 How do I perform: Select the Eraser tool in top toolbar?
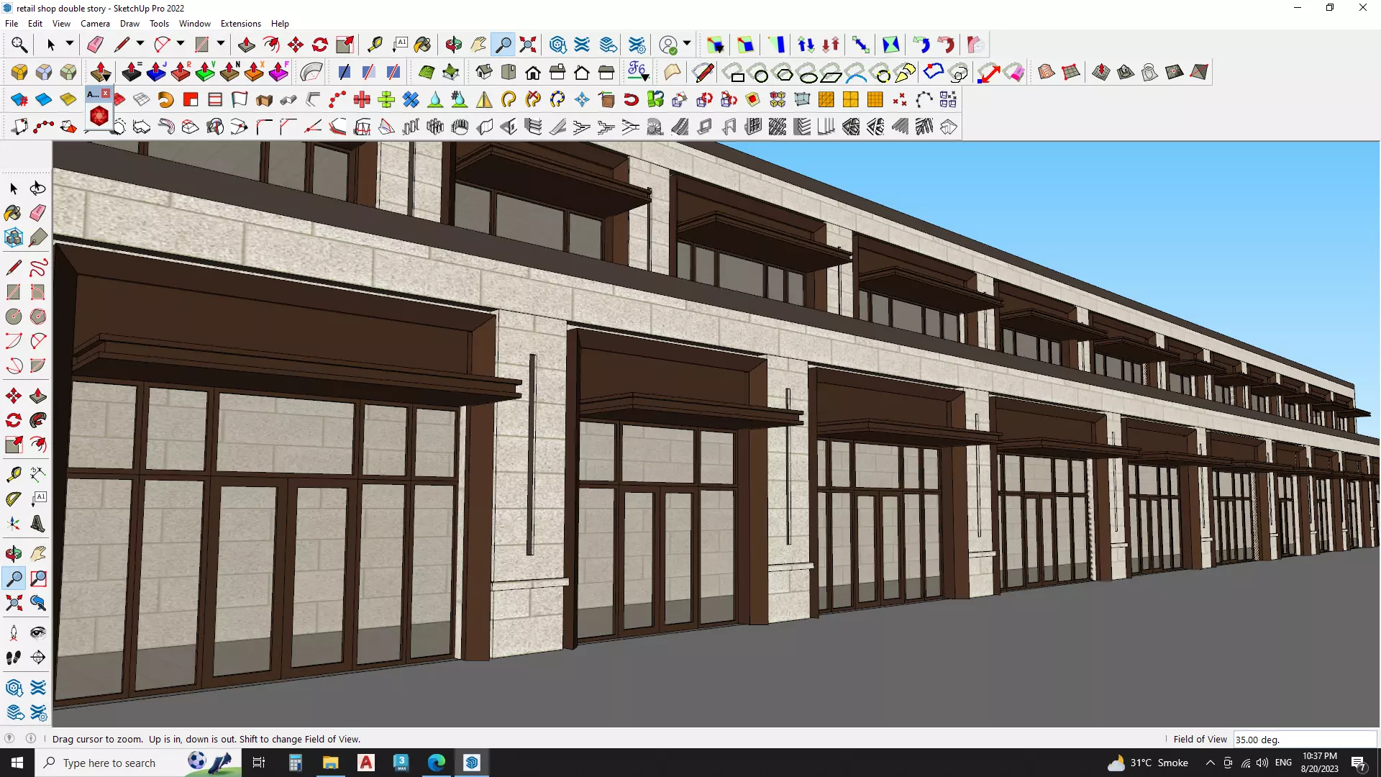[95, 45]
